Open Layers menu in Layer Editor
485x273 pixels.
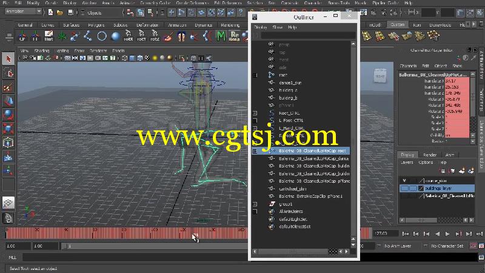407,162
